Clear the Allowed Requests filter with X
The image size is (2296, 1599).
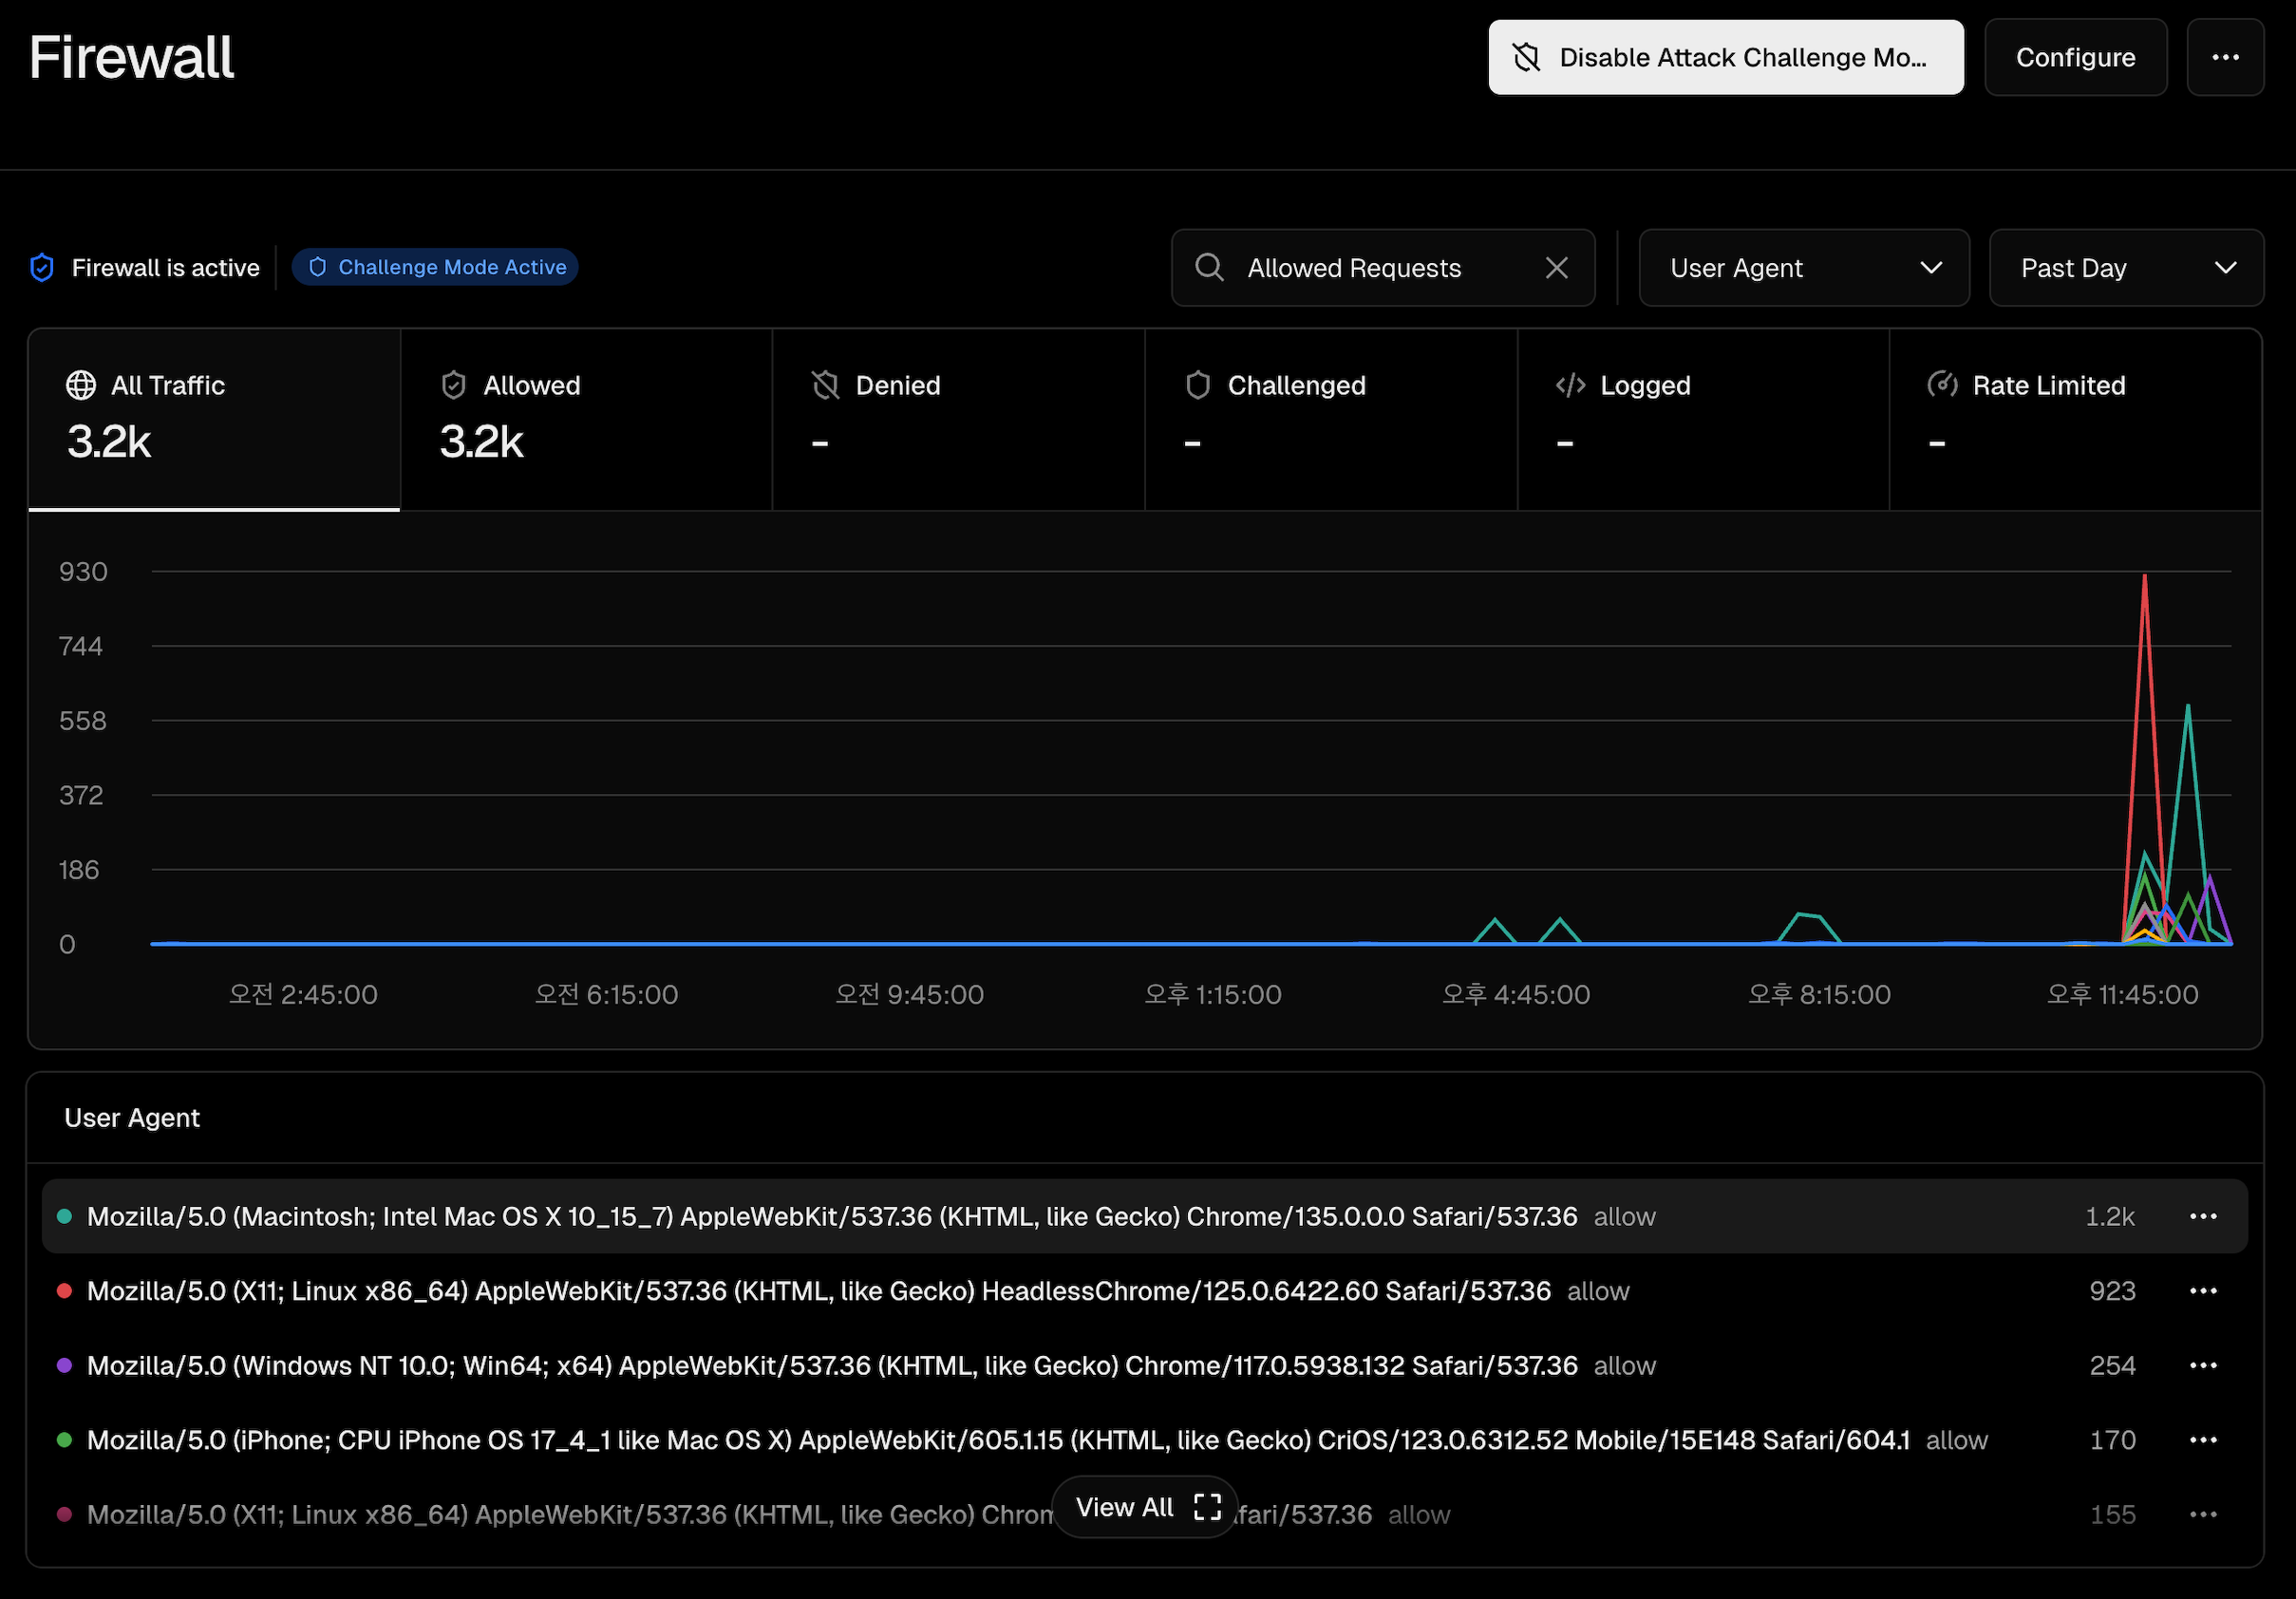coord(1556,267)
